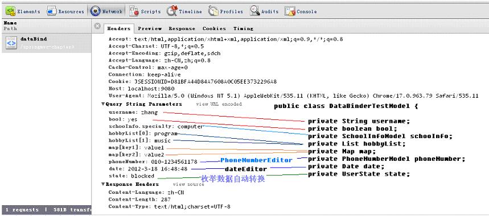This screenshot has width=489, height=216.
Task: Click the User-Agent header line
Action: (294, 95)
